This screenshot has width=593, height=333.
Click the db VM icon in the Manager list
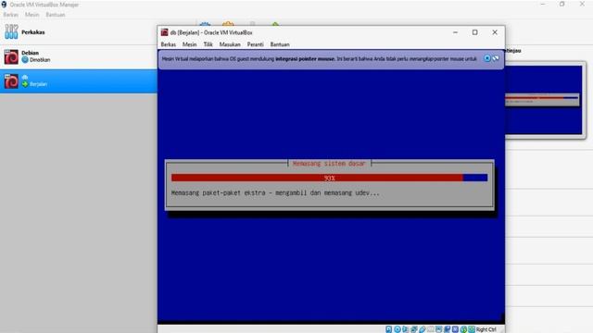[x=11, y=81]
